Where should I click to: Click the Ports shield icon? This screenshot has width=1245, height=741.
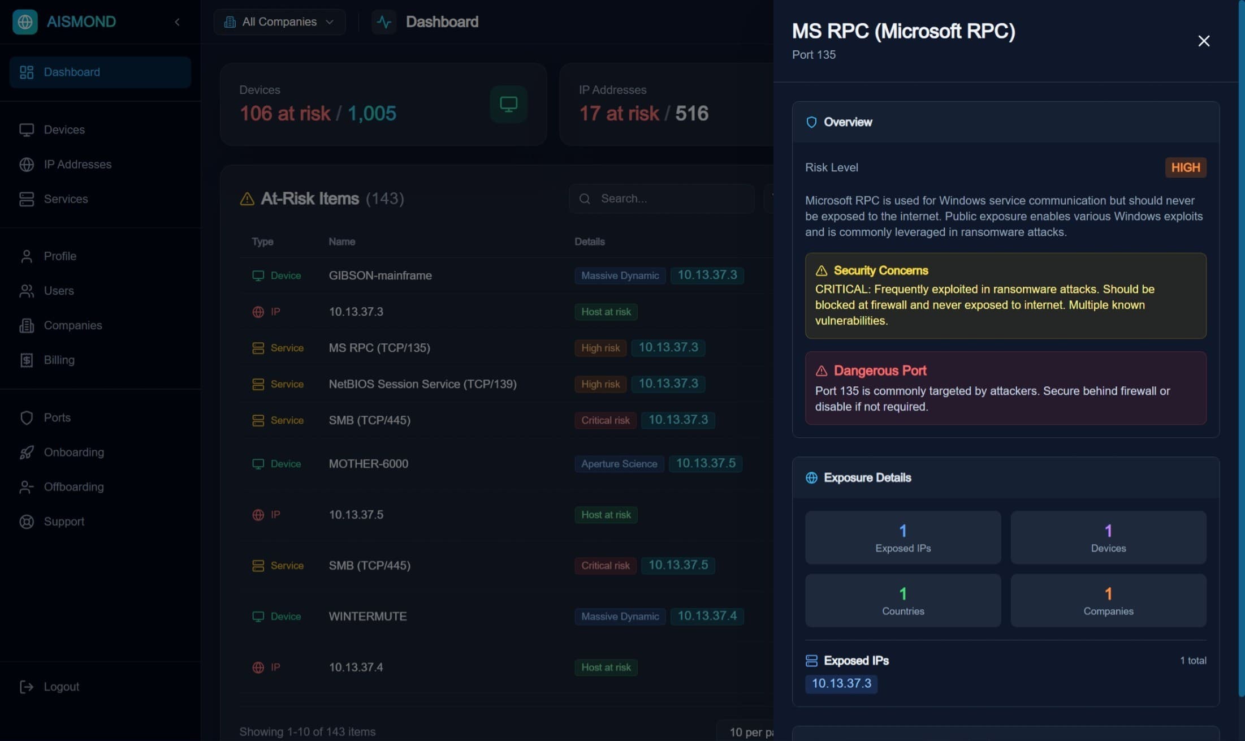pyautogui.click(x=27, y=417)
